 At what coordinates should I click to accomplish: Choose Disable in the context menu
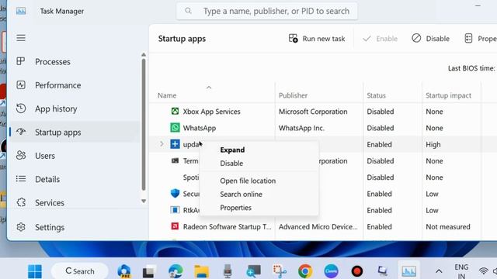(x=231, y=164)
